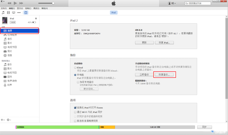Open the 文件(F) menu
This screenshot has width=228, height=135.
(x=4, y=8)
